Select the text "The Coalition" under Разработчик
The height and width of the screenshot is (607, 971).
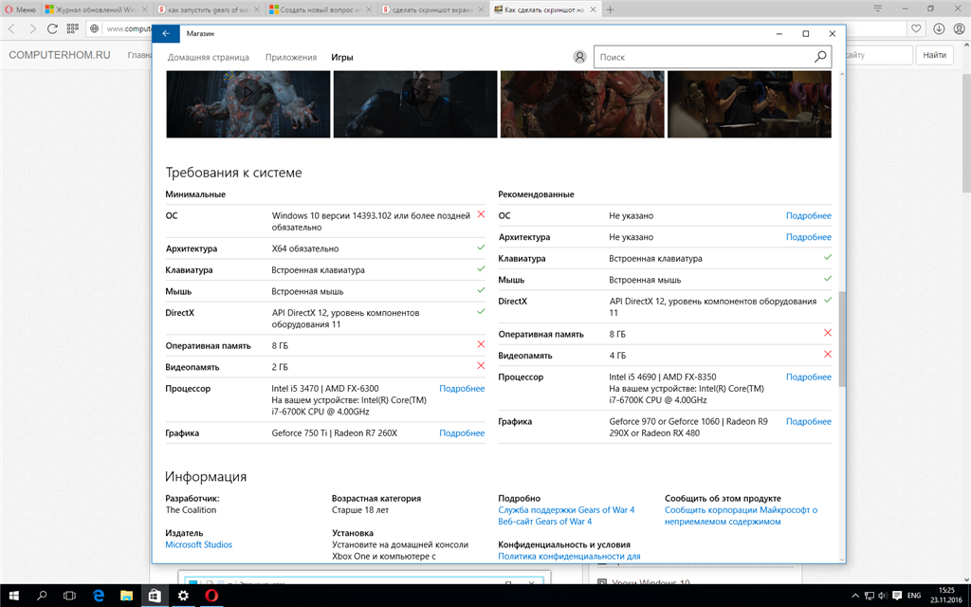click(191, 509)
